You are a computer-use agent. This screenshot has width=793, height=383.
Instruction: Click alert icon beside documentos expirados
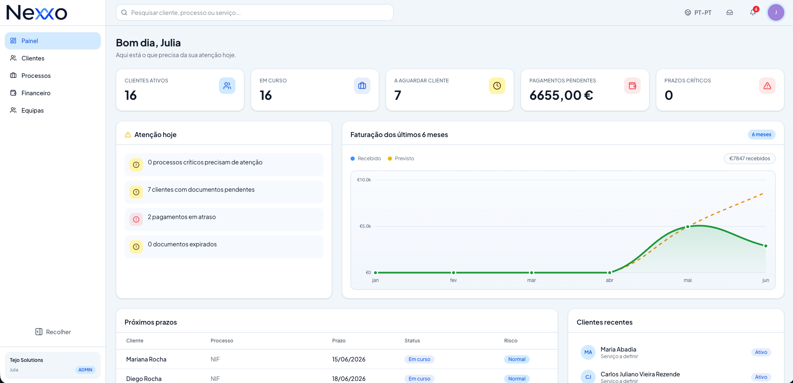point(136,247)
